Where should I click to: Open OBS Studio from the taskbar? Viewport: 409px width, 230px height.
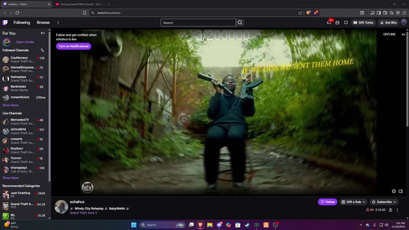(x=275, y=225)
